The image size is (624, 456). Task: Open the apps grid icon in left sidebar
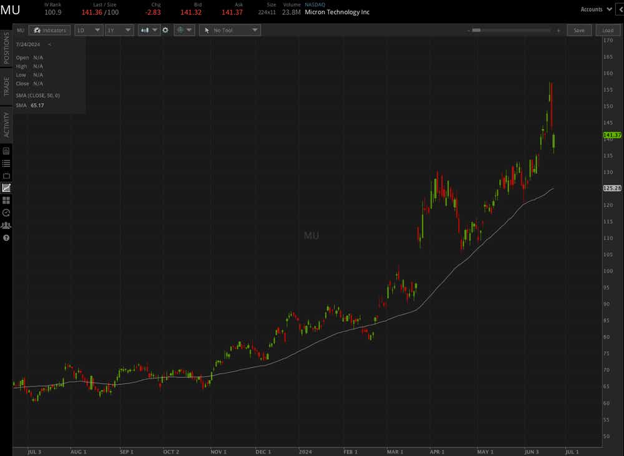point(6,200)
